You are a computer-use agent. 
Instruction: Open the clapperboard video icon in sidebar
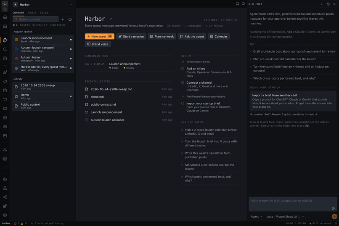pos(5,136)
